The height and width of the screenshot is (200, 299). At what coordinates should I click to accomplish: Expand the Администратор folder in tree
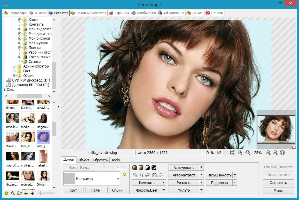coord(14,66)
